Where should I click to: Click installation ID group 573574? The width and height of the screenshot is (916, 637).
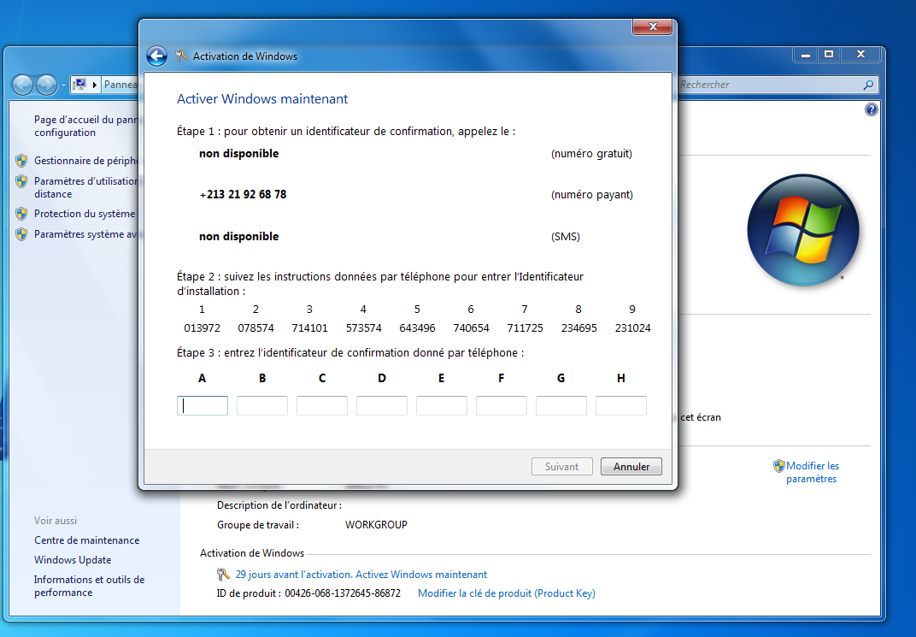click(x=363, y=327)
